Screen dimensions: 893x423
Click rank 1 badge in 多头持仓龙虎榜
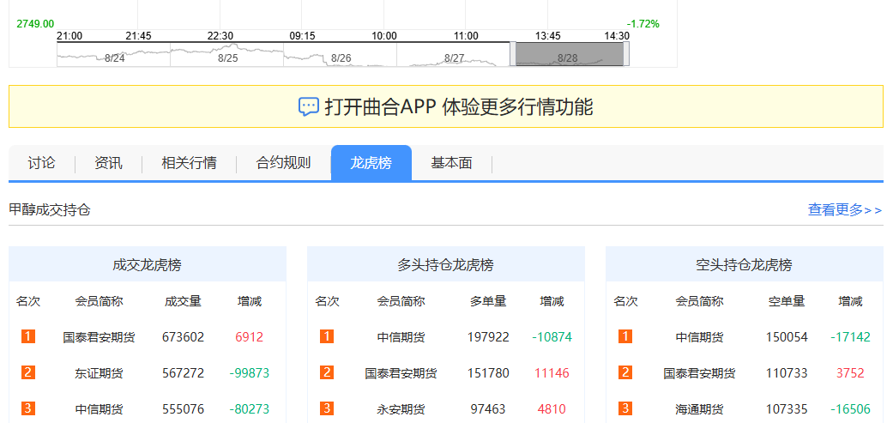(x=327, y=336)
